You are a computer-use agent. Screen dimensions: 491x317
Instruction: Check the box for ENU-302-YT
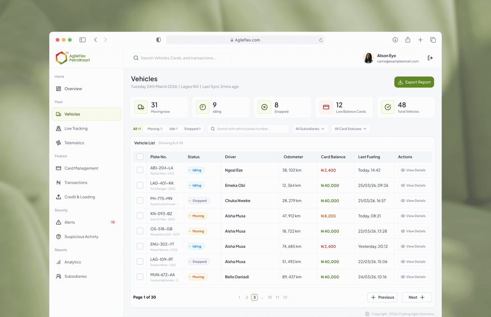(140, 246)
